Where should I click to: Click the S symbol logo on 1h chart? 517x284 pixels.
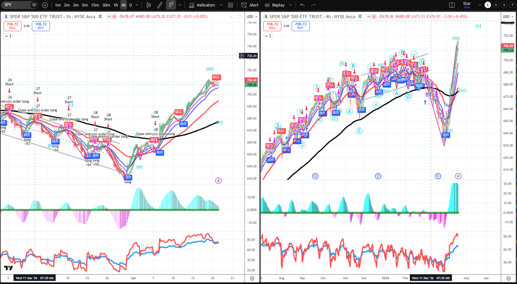[x=6, y=17]
